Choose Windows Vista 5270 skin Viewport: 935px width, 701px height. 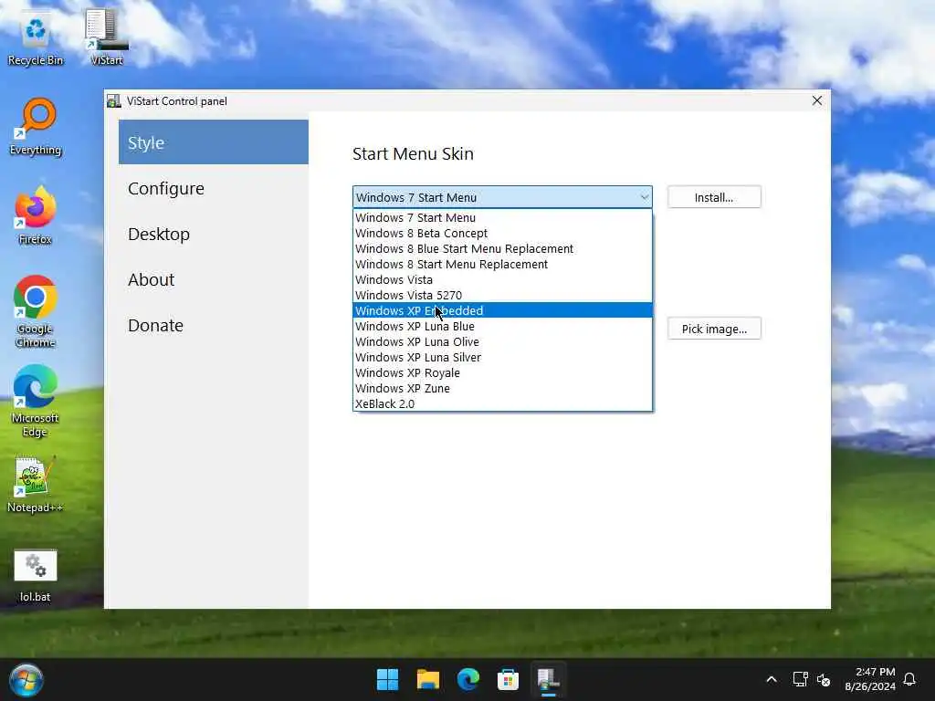point(503,295)
